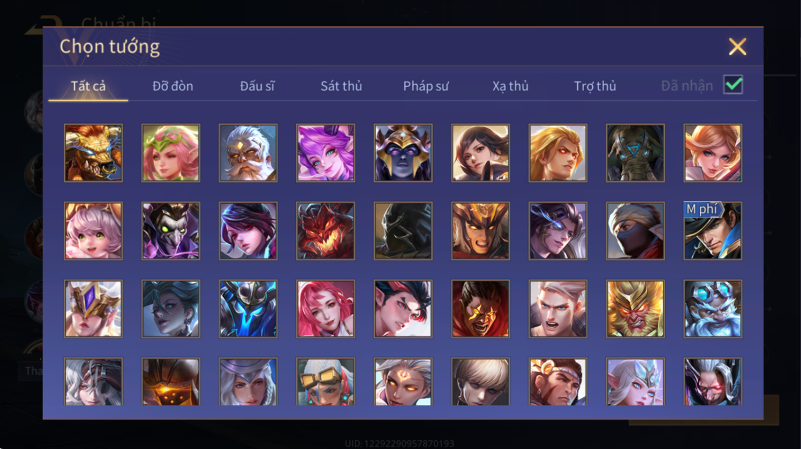Screen dimensions: 801x449
Task: Open the Xạ thủ tab
Action: (510, 86)
